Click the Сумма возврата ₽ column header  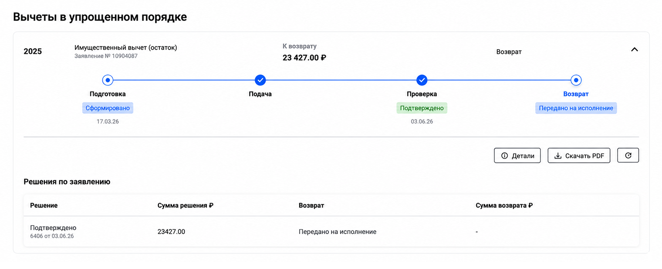coord(504,205)
